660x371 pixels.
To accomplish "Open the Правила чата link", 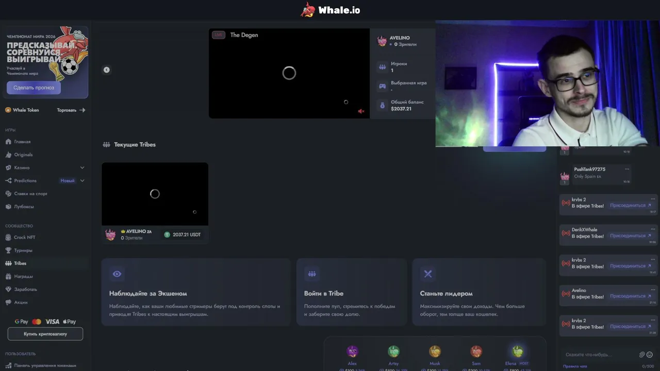I will (575, 366).
